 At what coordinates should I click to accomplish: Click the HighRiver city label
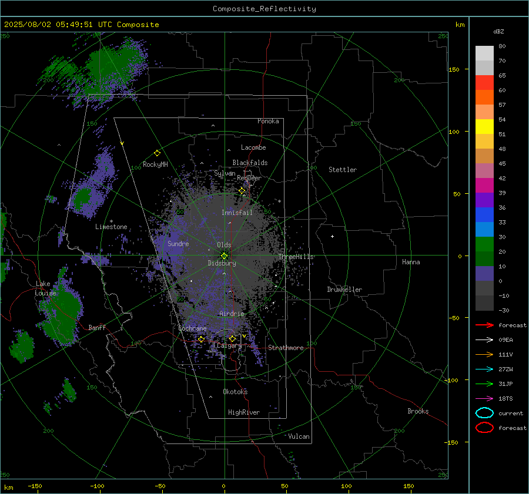tap(244, 412)
